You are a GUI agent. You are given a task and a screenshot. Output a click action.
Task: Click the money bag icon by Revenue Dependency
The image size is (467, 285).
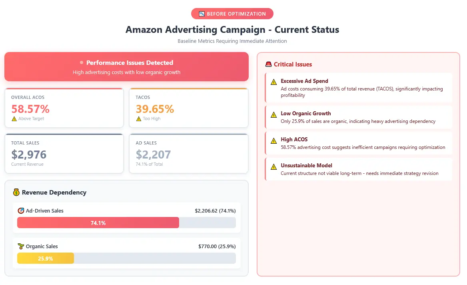pos(16,193)
